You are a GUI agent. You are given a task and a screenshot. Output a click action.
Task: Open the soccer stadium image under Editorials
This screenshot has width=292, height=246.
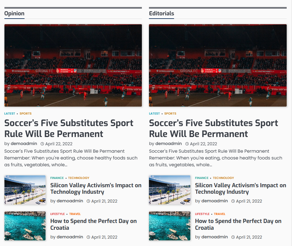[218, 65]
